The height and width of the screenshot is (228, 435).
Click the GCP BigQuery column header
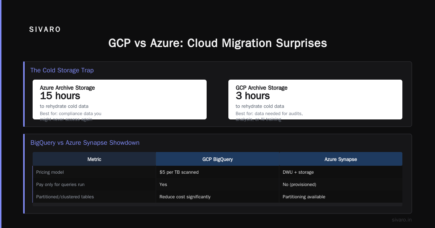[217, 159]
